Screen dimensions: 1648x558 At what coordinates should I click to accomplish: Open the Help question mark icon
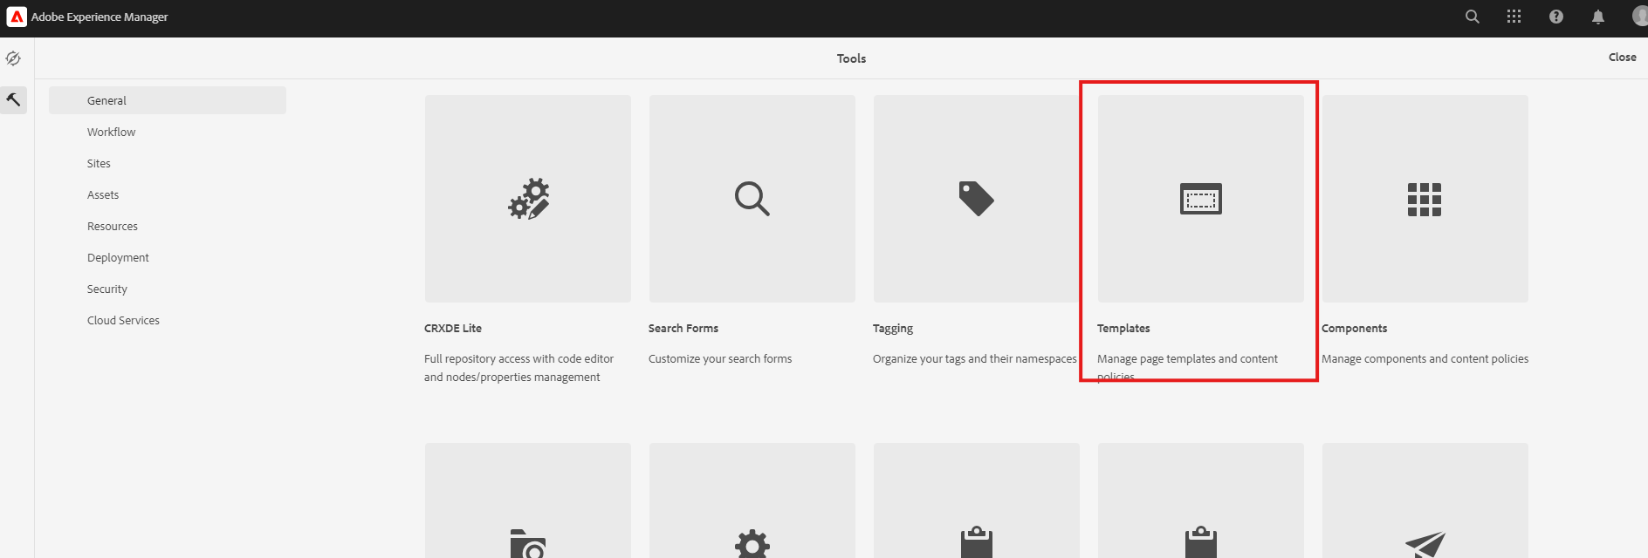[1555, 17]
